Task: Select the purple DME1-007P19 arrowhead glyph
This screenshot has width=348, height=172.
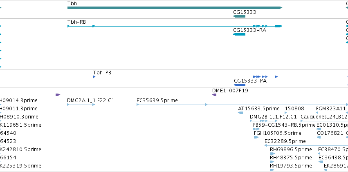Action: tap(214, 95)
